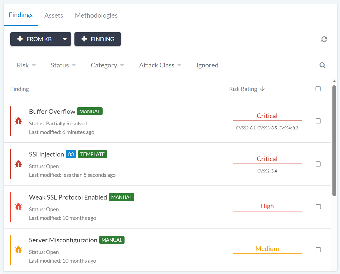Screen dimensions: 340x274
Task: Click the 83 badge on SSI Injection
Action: tap(71, 154)
